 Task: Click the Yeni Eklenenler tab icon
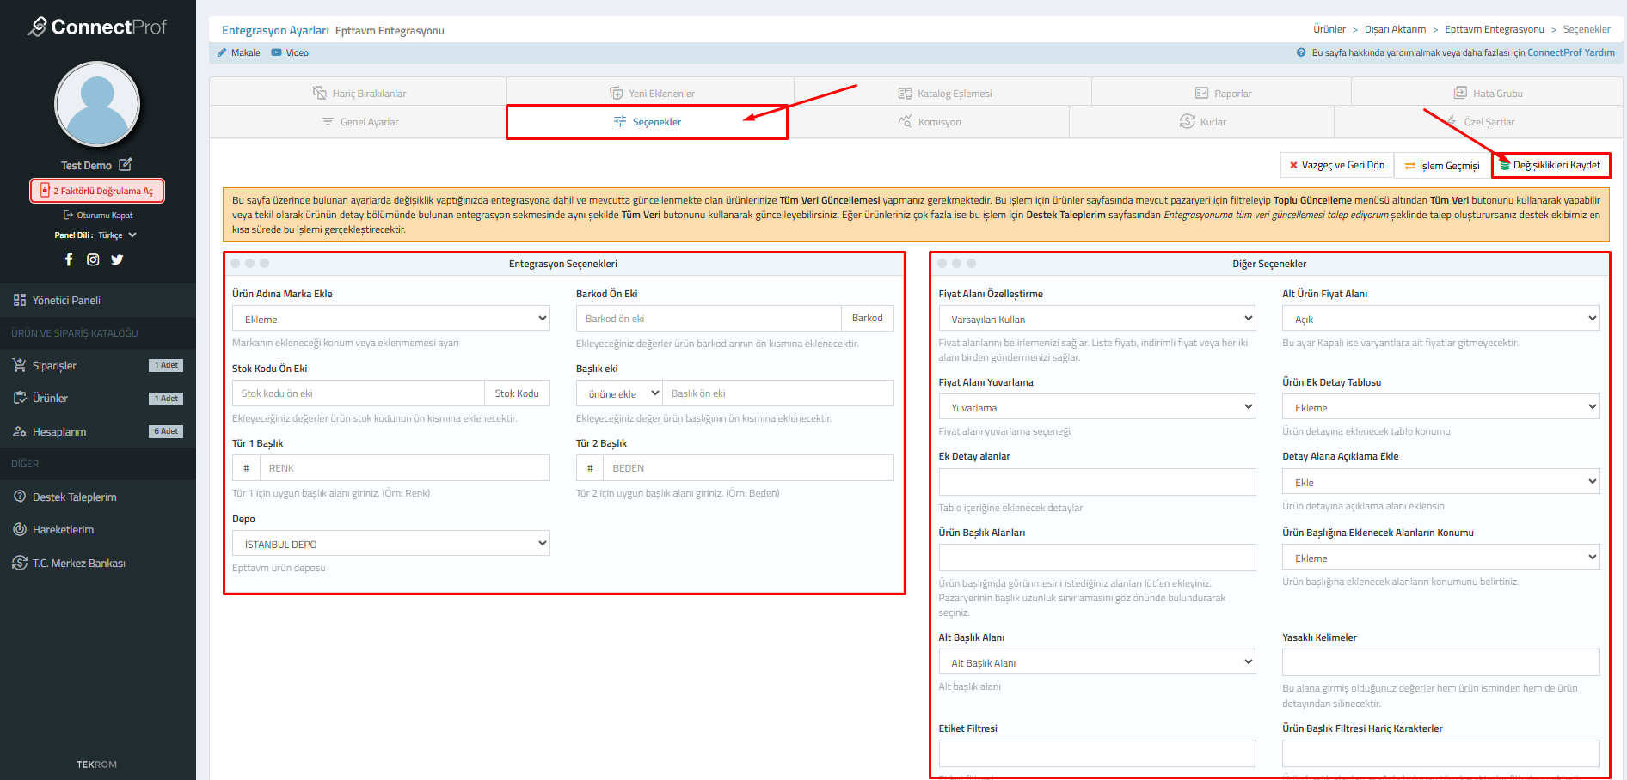[x=617, y=93]
